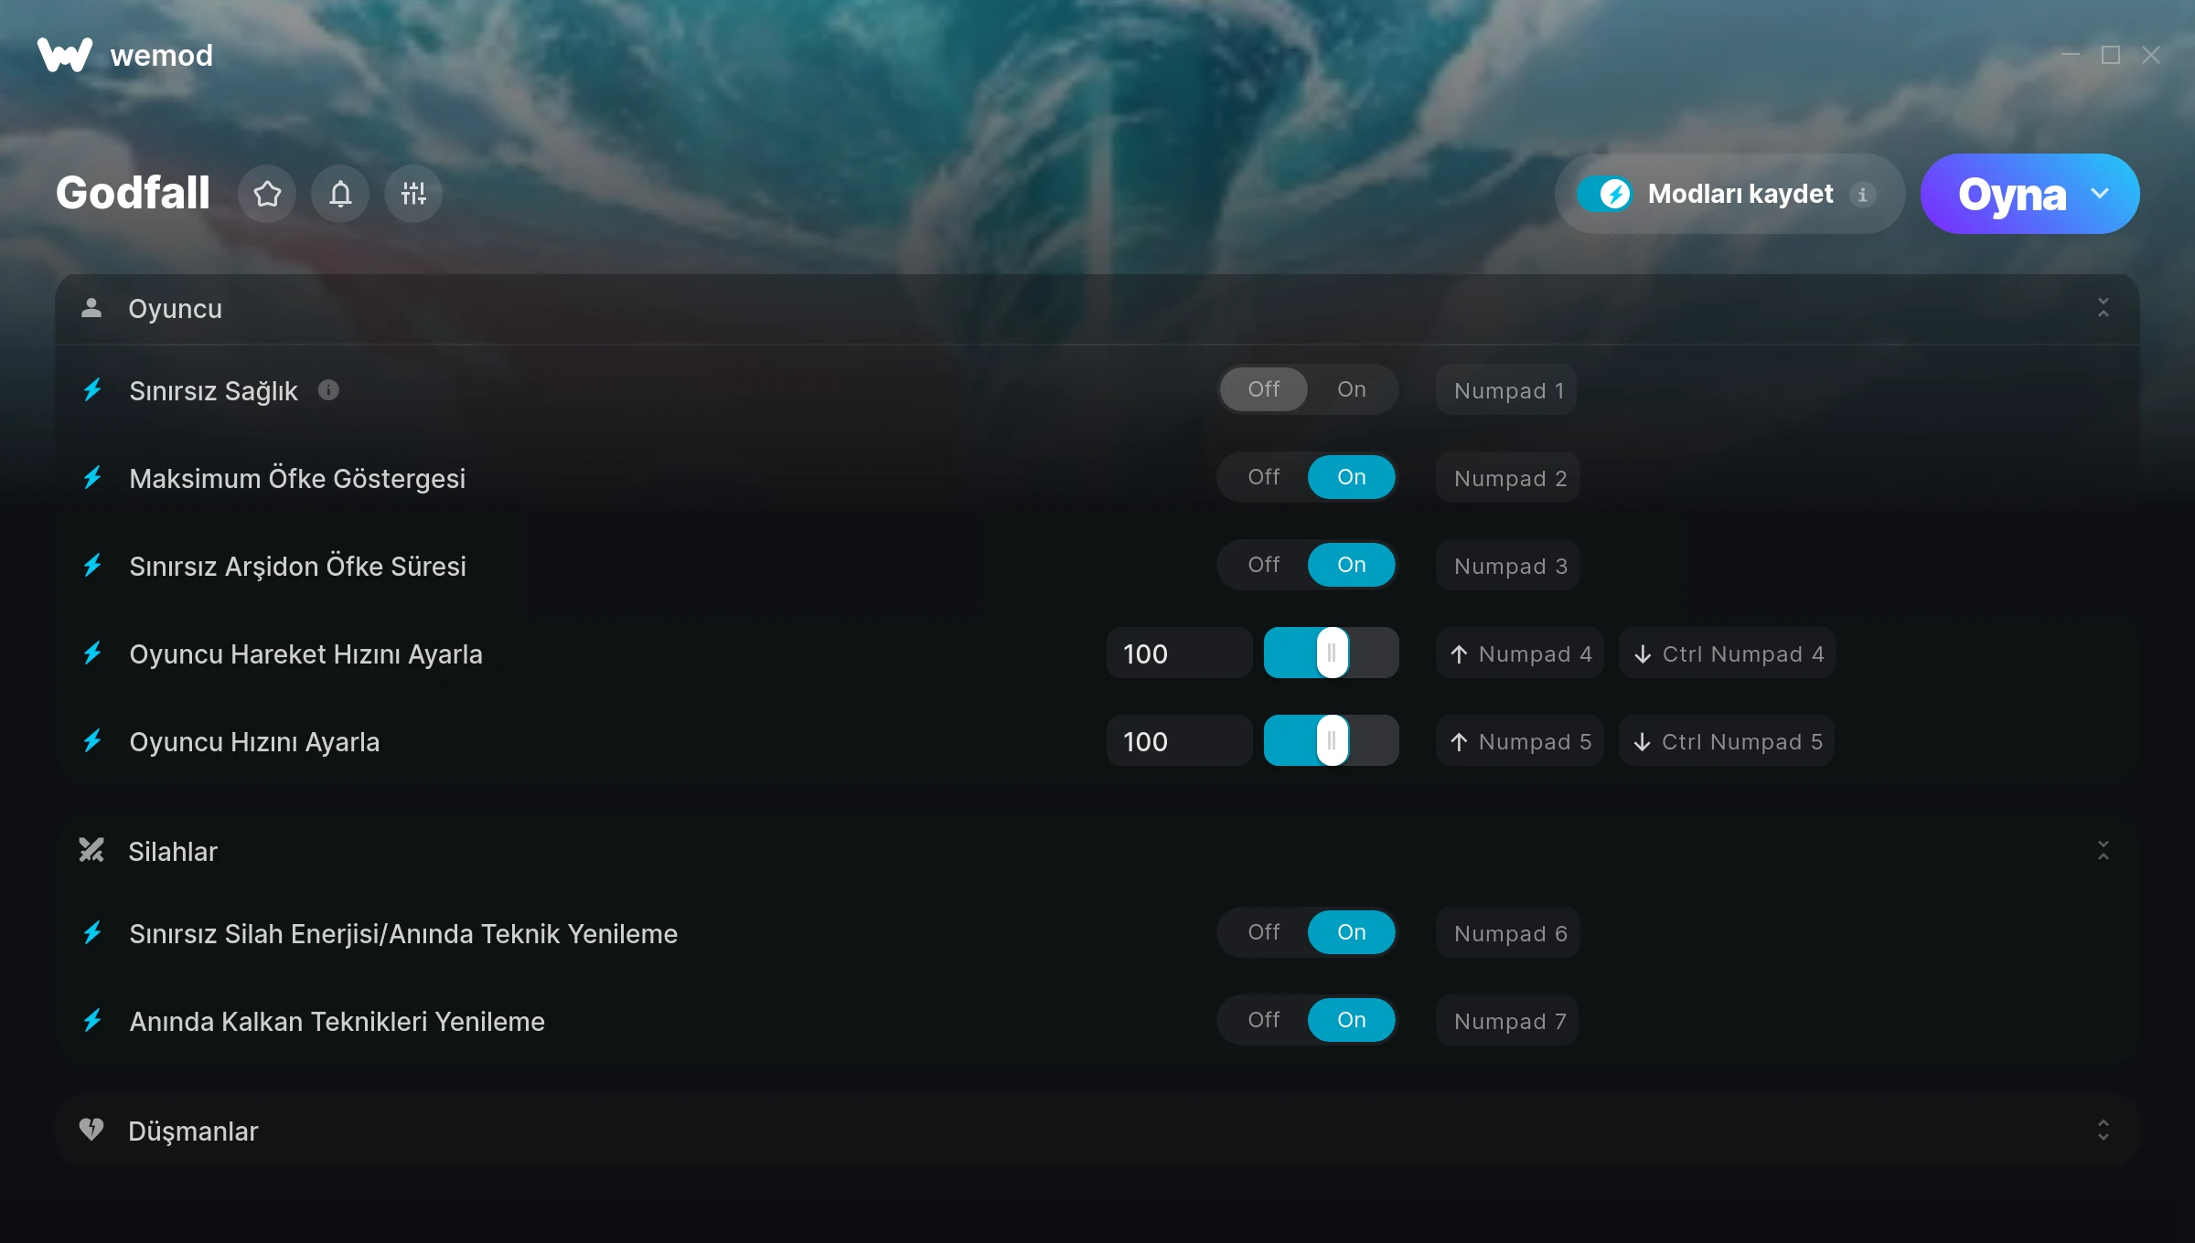
Task: Click the info icon beside Sınırsız Sağlık
Action: (328, 390)
